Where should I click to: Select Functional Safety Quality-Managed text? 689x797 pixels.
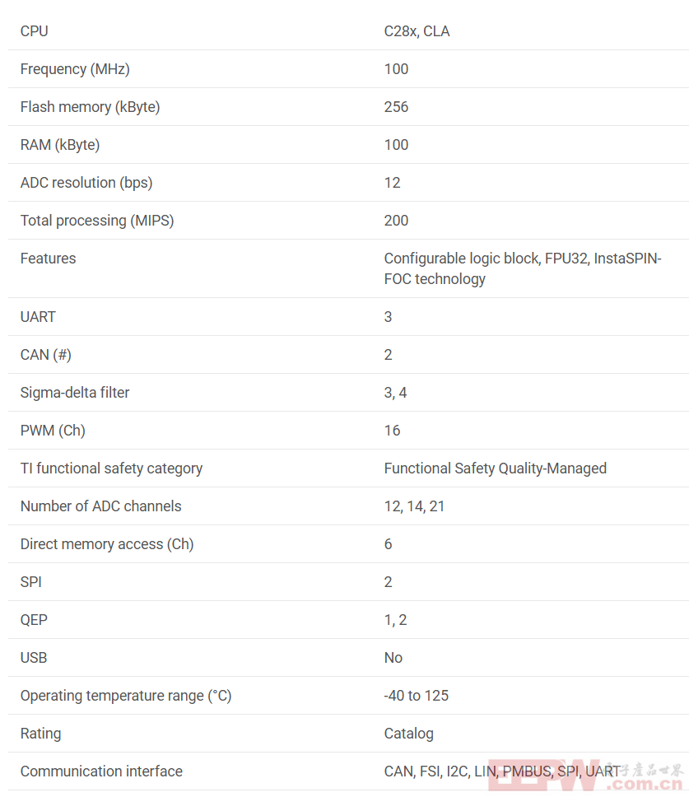(495, 468)
